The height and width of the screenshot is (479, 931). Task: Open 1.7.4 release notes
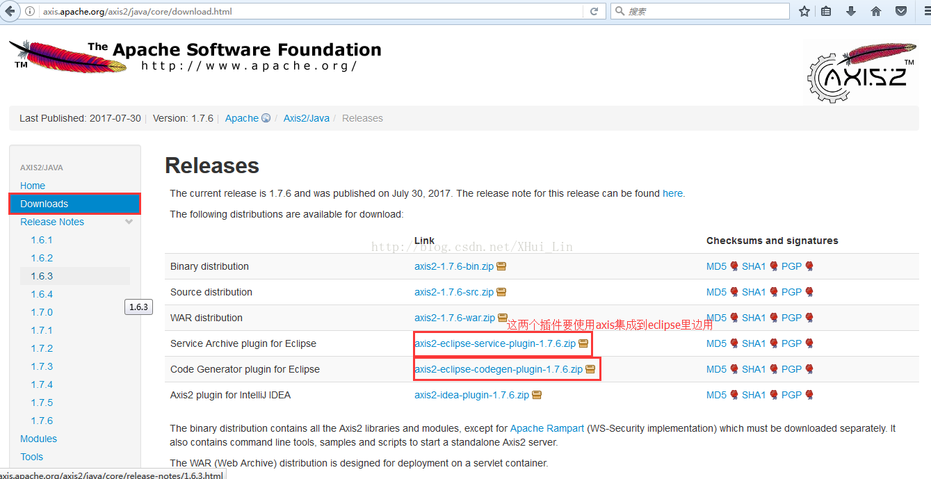(42, 384)
